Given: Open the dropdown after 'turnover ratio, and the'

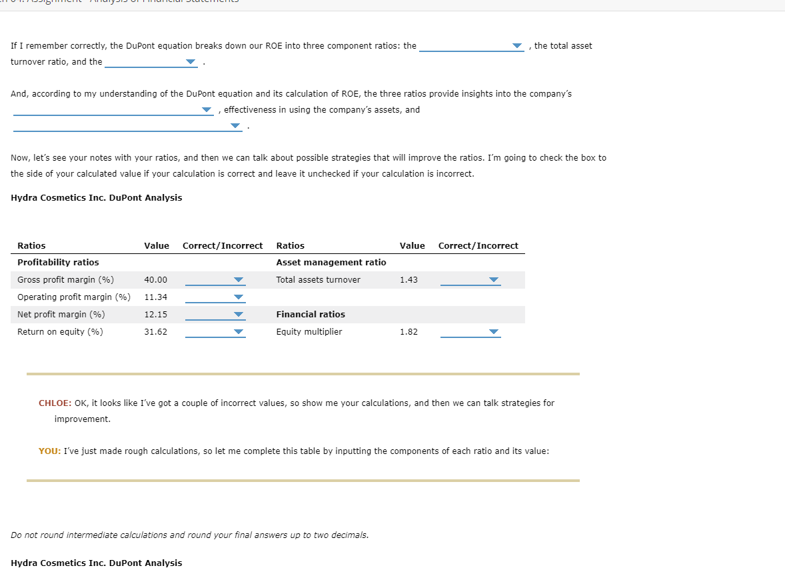Looking at the screenshot, I should click(151, 62).
